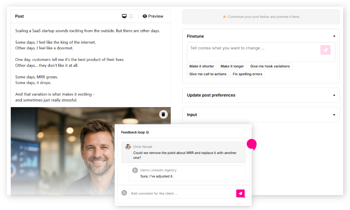
Task: Collapse the Finetune section
Action: [334, 36]
